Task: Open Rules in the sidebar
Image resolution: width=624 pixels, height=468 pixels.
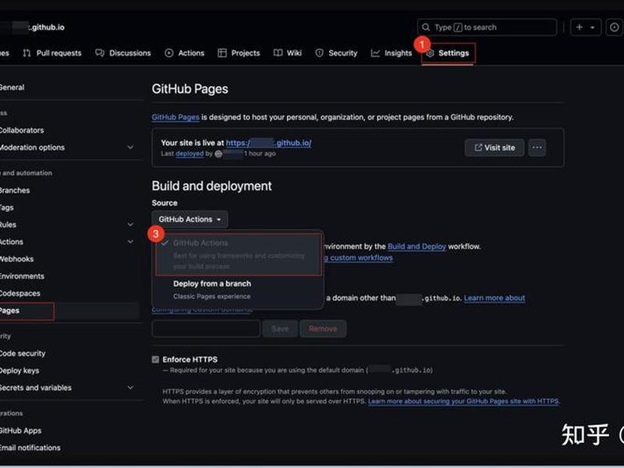Action: pos(8,225)
